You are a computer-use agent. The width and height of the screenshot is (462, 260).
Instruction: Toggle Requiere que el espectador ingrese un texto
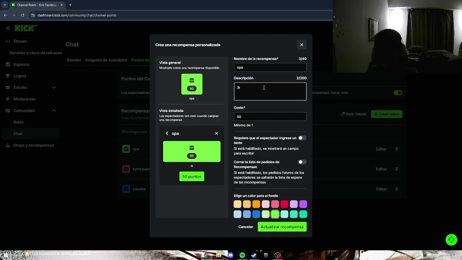pyautogui.click(x=302, y=138)
